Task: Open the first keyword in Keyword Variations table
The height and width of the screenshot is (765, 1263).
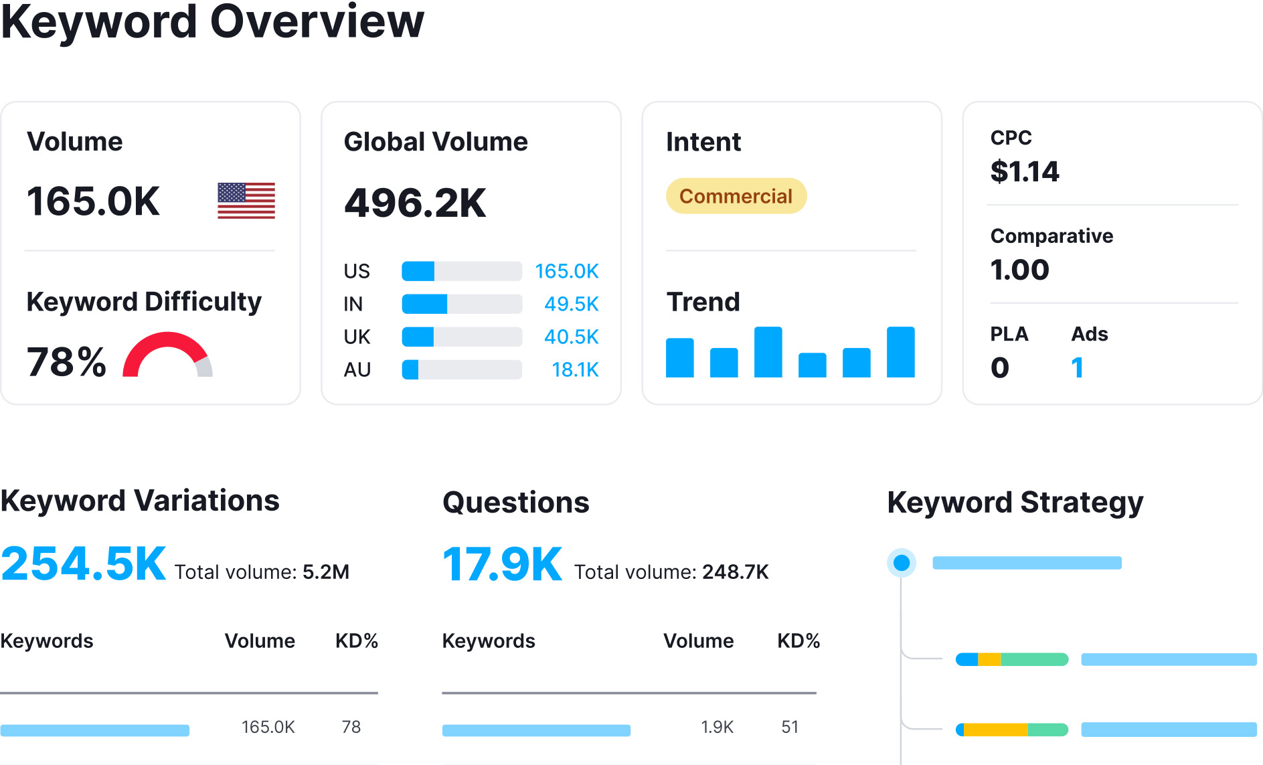Action: 94,730
